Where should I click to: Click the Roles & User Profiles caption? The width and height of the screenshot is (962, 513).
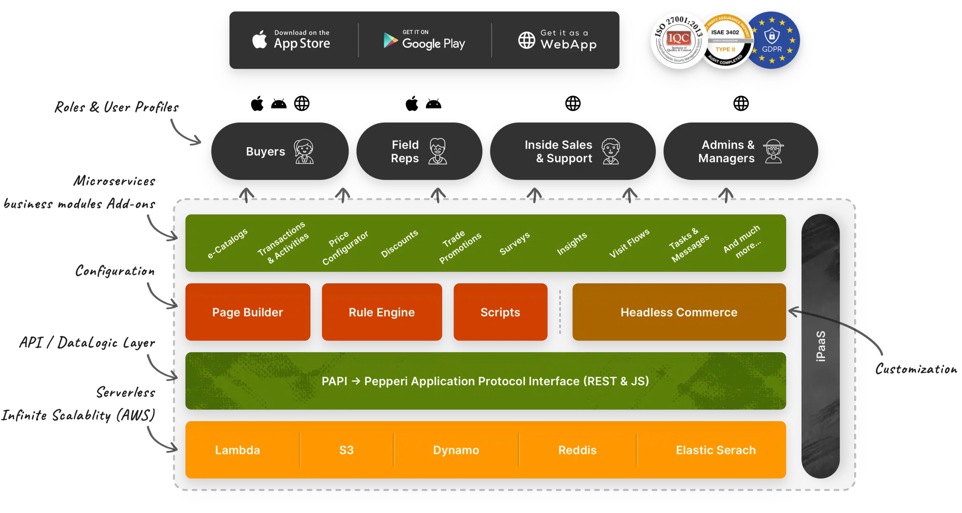(x=117, y=107)
